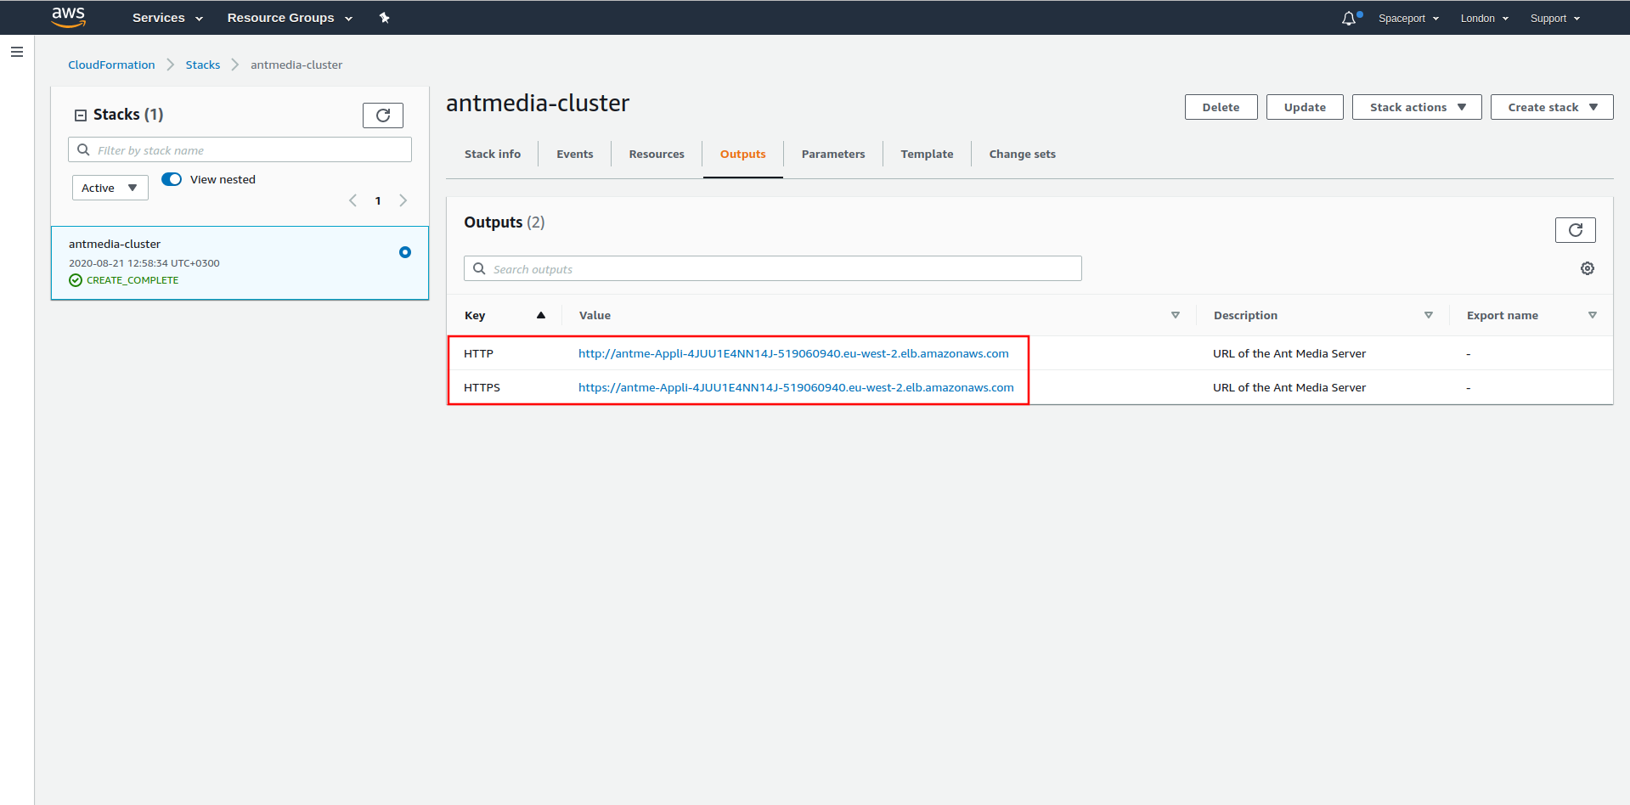Refresh the Outputs table
The width and height of the screenshot is (1630, 805).
click(x=1575, y=230)
